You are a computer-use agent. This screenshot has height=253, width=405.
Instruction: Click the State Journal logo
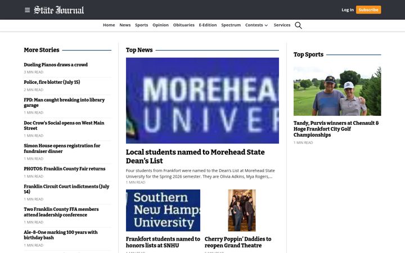pyautogui.click(x=59, y=10)
